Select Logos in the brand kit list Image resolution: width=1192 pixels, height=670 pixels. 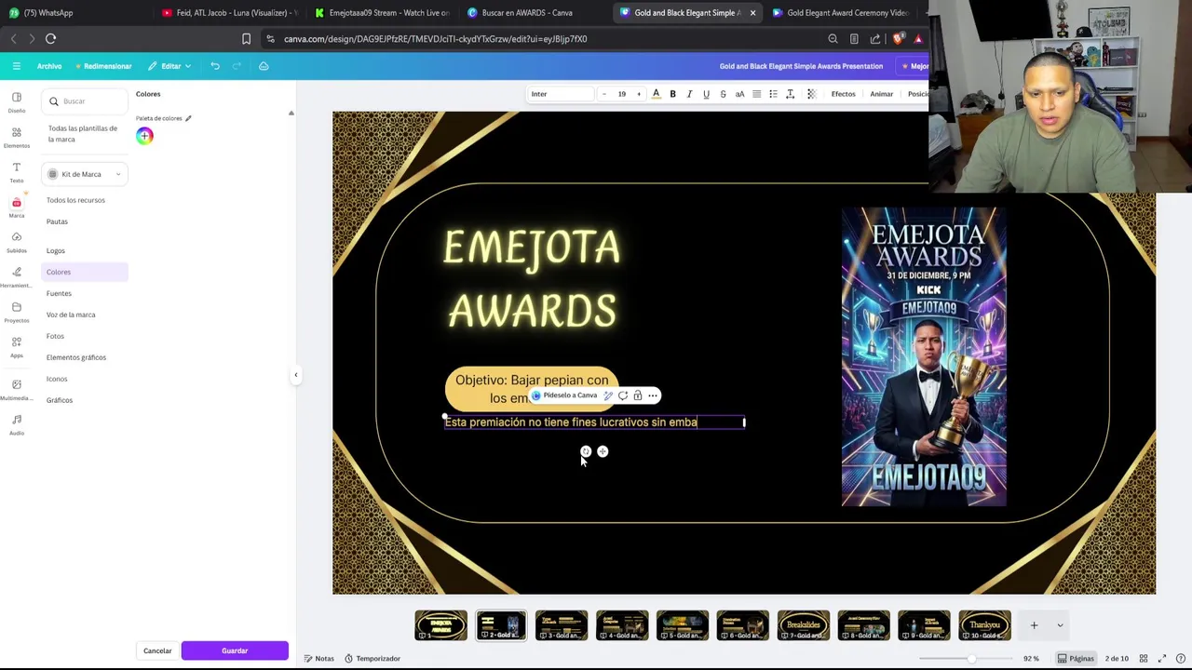coord(56,250)
